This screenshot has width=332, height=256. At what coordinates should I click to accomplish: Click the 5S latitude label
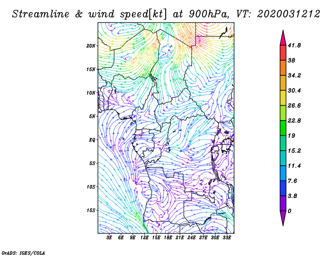tap(92, 163)
